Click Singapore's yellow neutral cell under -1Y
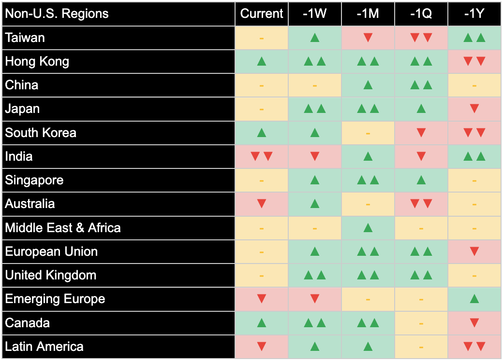The image size is (503, 361). [474, 180]
